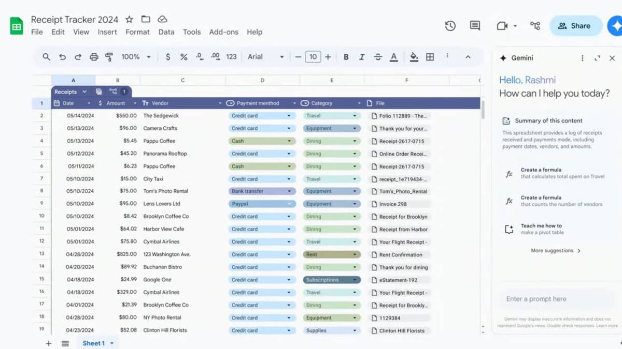
Task: Open the Edit menu
Action: point(58,32)
